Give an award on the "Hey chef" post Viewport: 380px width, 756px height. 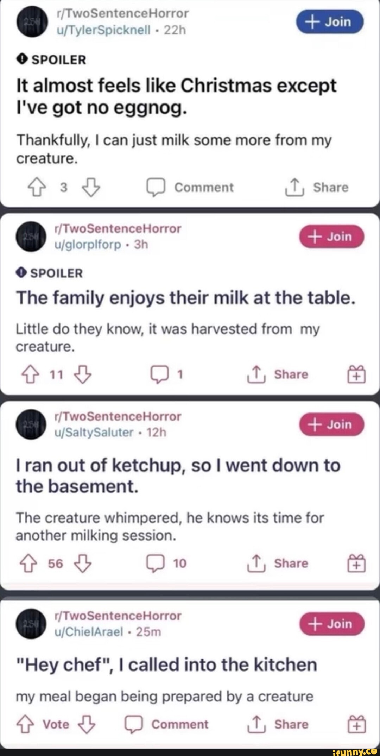(x=356, y=724)
